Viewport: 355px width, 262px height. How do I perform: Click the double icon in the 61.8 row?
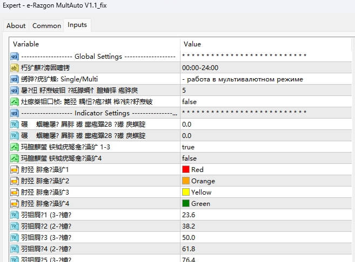[x=15, y=249]
